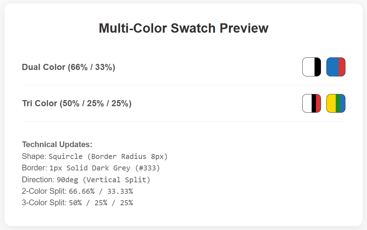Screen dimensions: 367x230
Task: Click the 50% / 25% / 25% code value
Action: tap(101, 203)
